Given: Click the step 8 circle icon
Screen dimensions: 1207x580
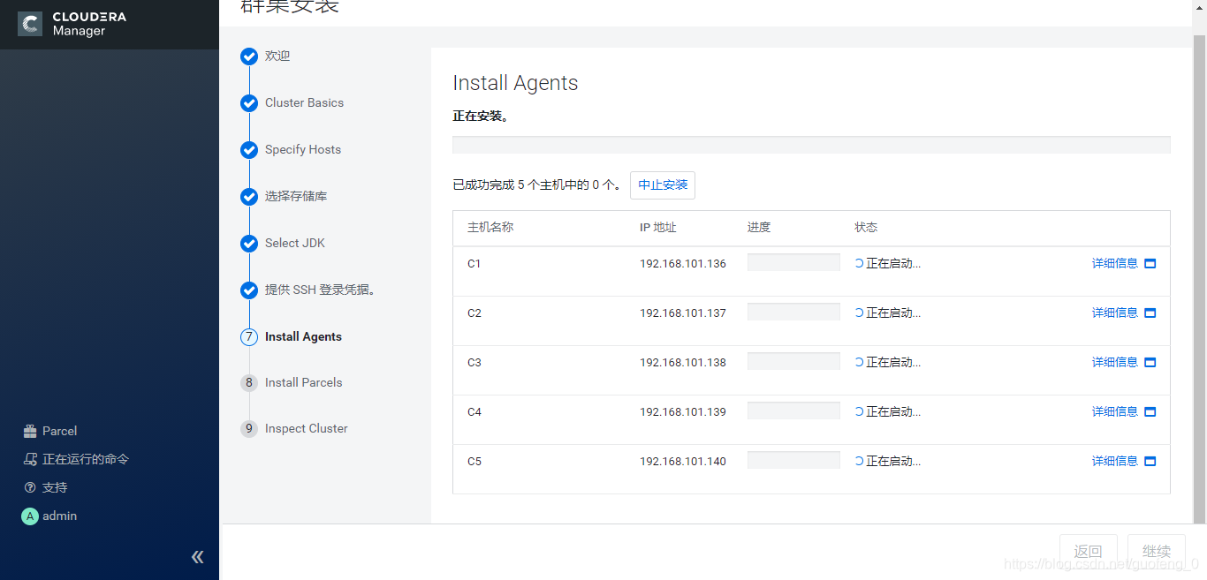Looking at the screenshot, I should click(x=249, y=383).
